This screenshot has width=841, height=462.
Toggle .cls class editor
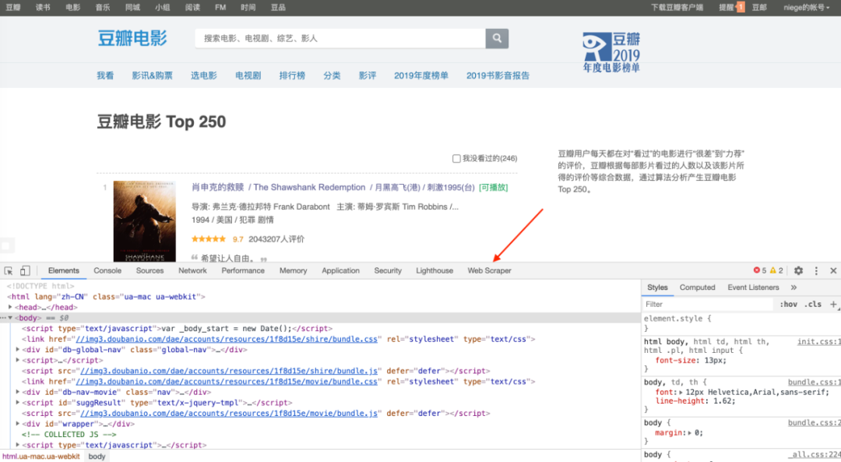pos(813,305)
